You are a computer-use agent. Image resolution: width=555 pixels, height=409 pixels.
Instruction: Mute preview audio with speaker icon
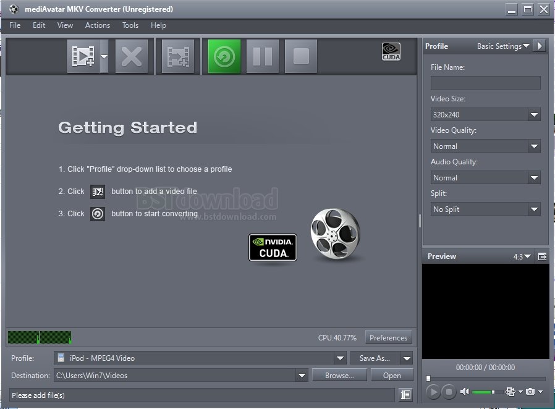[x=464, y=391]
